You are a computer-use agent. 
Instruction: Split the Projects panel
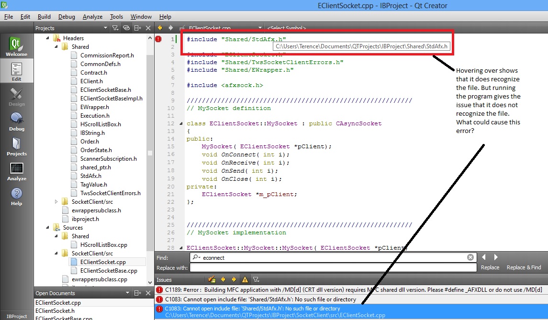pos(137,28)
